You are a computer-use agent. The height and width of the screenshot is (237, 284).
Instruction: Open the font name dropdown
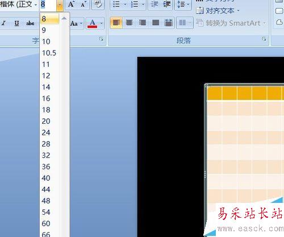pos(36,5)
